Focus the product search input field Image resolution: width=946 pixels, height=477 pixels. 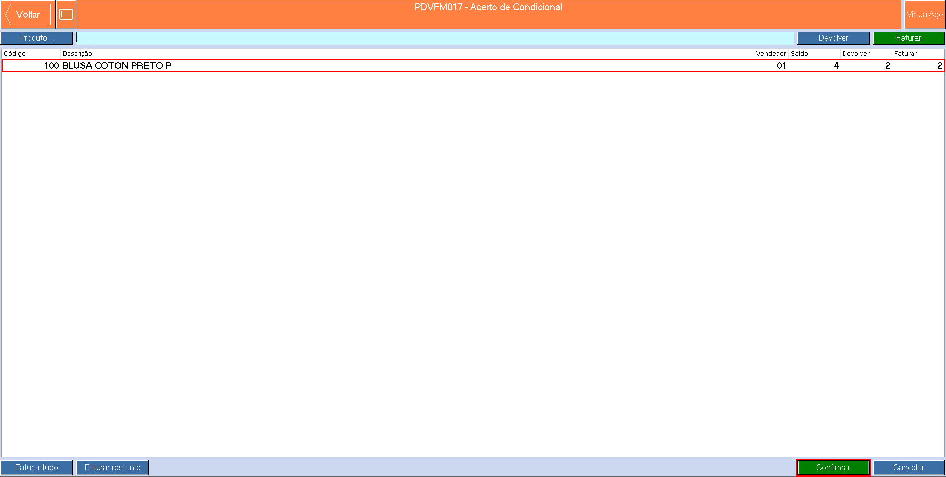click(x=435, y=38)
